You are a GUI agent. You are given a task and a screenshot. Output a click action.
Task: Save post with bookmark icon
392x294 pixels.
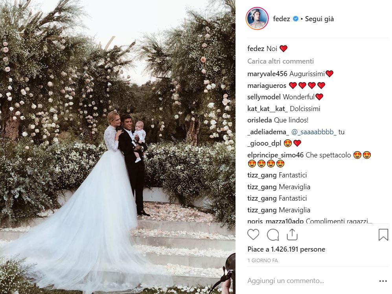point(383,235)
